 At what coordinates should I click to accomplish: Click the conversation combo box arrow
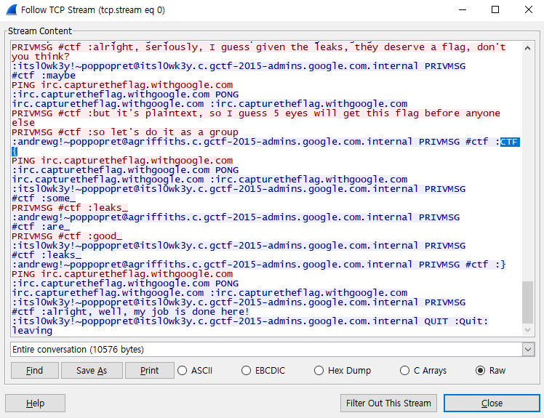pyautogui.click(x=528, y=350)
